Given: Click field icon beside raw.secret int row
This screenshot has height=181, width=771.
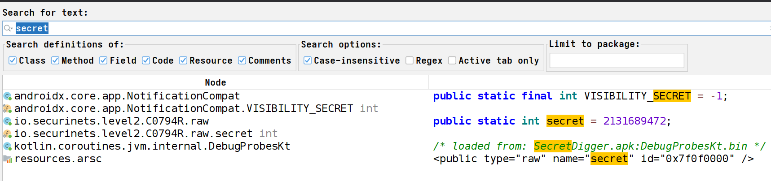Looking at the screenshot, I should click(x=7, y=134).
